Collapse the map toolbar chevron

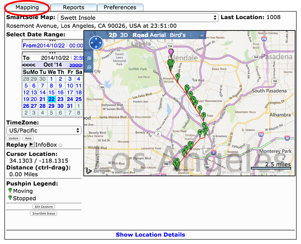pos(202,35)
